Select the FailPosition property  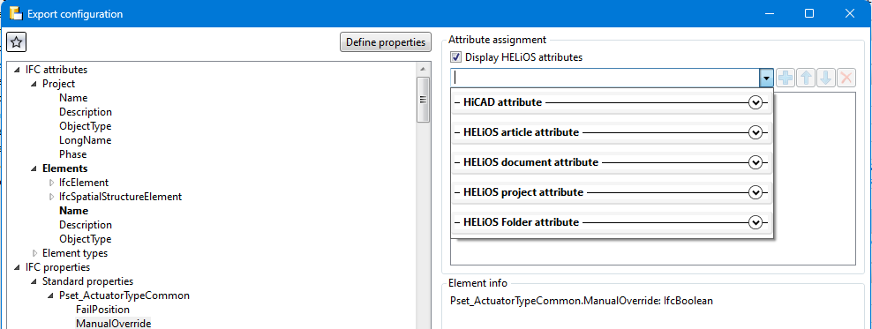click(x=102, y=310)
